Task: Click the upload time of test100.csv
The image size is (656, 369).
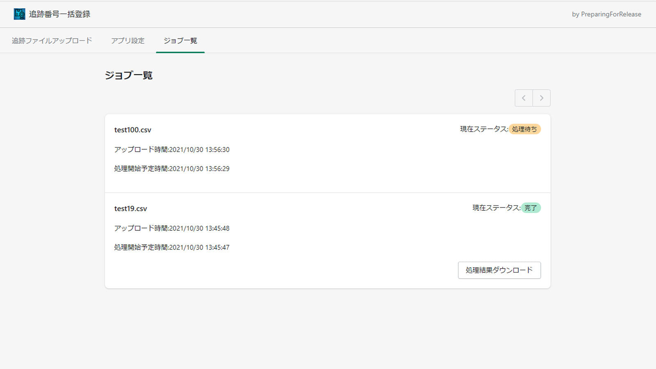Action: 172,149
